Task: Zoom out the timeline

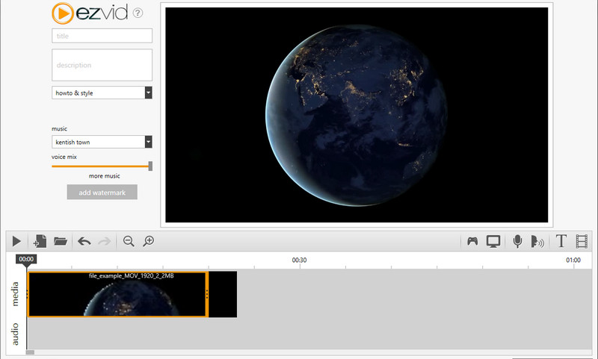Action: point(129,241)
